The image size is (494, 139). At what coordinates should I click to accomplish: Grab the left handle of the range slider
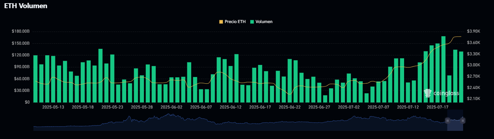click(447, 121)
